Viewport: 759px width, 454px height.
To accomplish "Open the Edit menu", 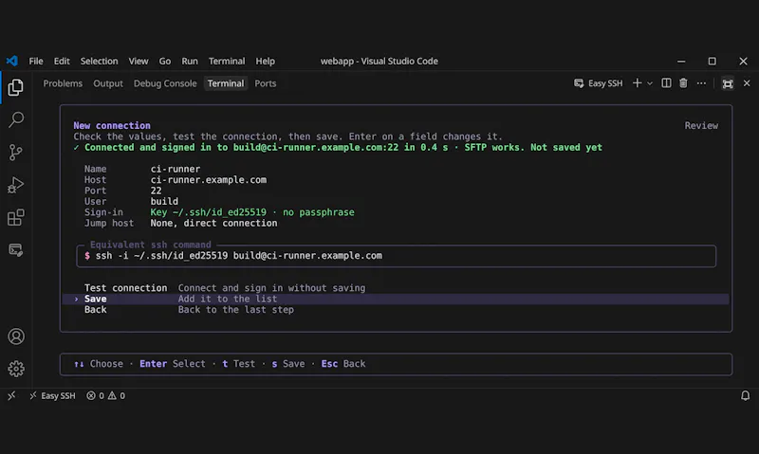I will pyautogui.click(x=62, y=61).
